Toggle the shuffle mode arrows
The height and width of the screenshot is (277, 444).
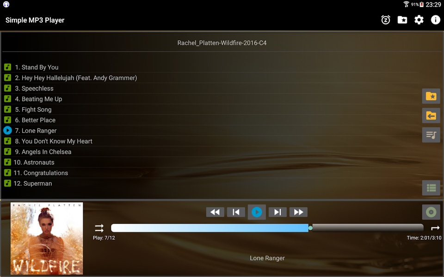pyautogui.click(x=99, y=228)
